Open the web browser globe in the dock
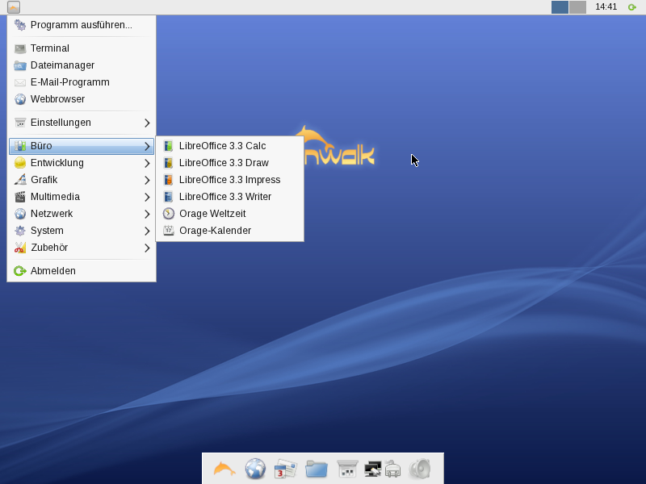646x484 pixels. 255,469
